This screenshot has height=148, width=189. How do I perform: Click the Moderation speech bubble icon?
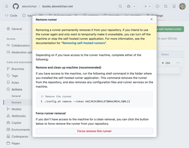coord(8,52)
